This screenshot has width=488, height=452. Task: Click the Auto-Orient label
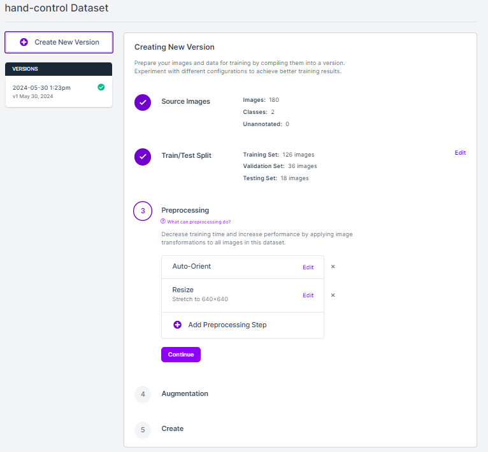[192, 266]
